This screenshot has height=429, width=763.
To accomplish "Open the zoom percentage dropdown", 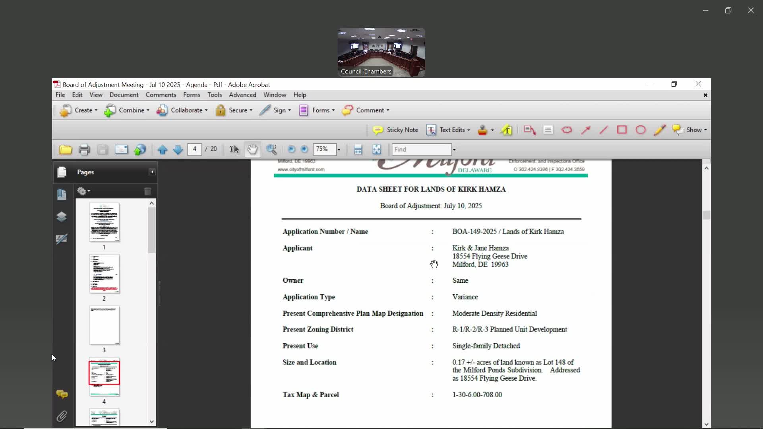I will pos(339,150).
